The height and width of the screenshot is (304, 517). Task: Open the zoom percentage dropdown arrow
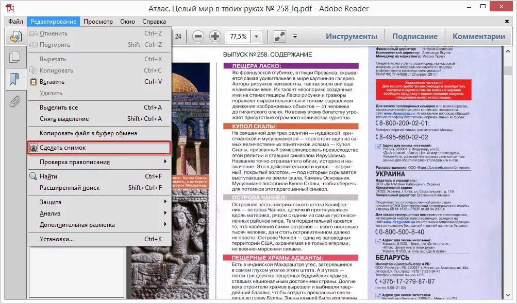tap(256, 36)
